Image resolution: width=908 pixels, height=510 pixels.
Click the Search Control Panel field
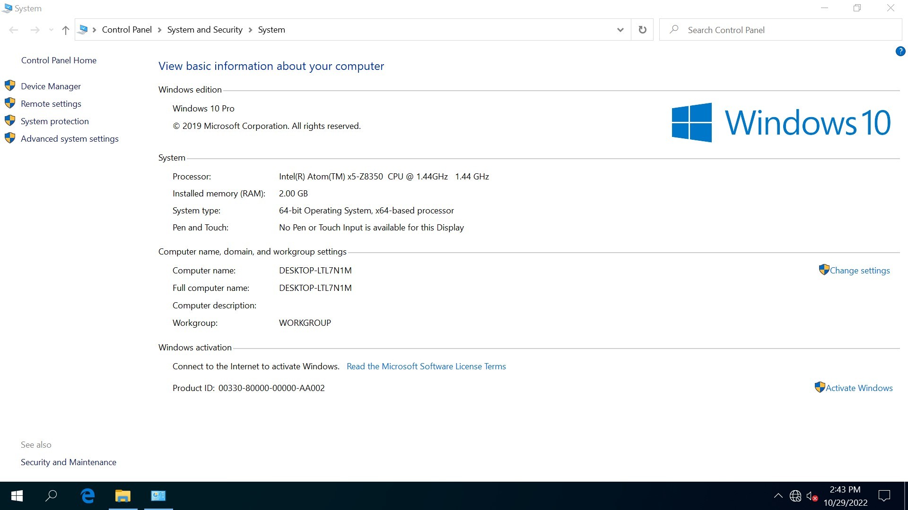click(780, 30)
